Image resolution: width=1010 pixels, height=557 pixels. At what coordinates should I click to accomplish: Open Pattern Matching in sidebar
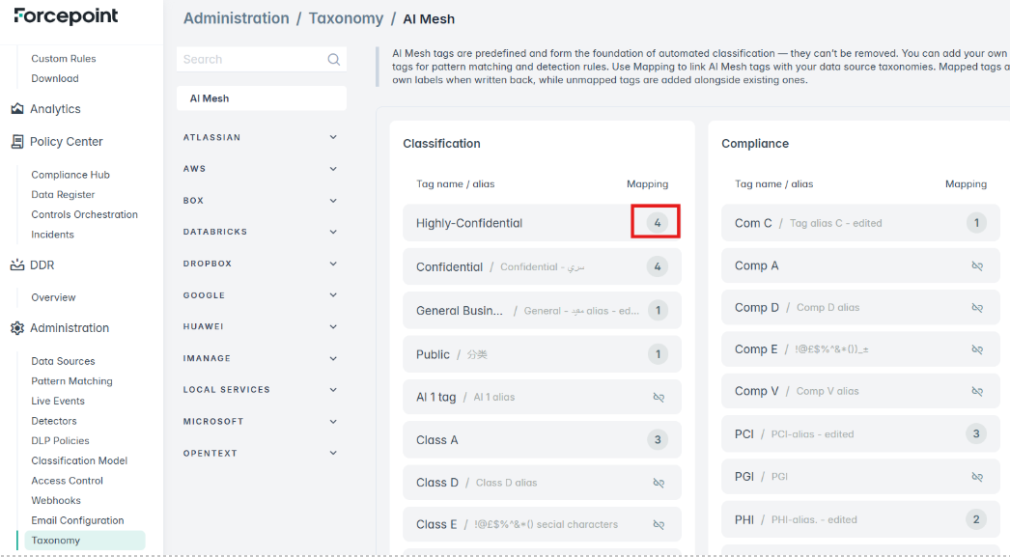71,381
